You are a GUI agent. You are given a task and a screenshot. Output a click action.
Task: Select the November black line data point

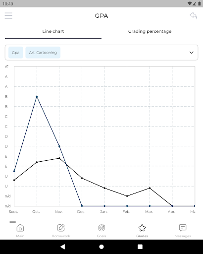[59, 158]
